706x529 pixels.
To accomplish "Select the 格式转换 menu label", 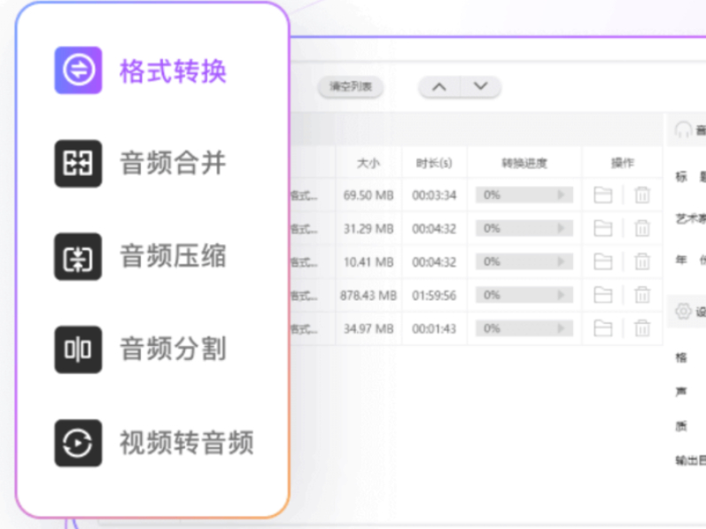I will coord(173,71).
